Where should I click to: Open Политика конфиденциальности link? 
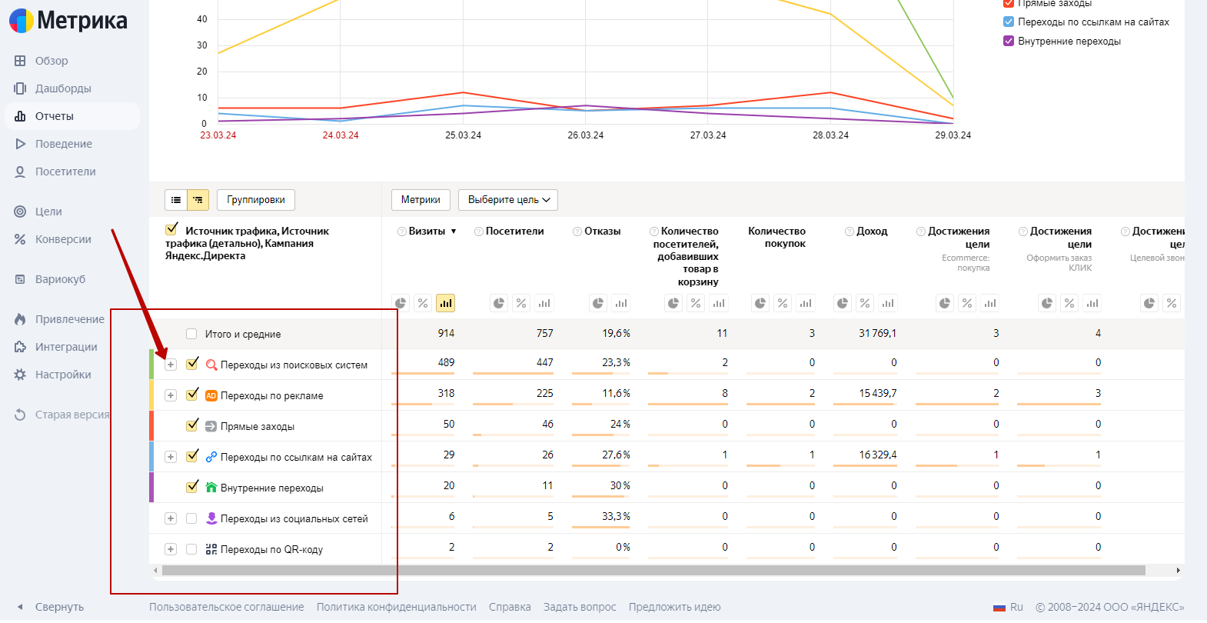point(397,607)
